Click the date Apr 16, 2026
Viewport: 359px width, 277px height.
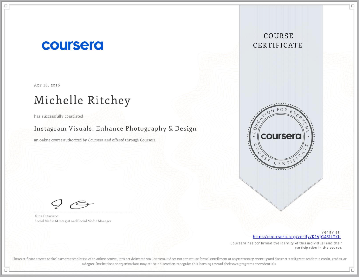pos(47,85)
